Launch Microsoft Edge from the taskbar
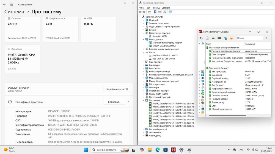 tap(158, 150)
